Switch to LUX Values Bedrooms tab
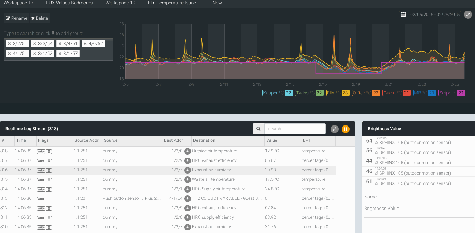475x233 pixels. point(69,3)
